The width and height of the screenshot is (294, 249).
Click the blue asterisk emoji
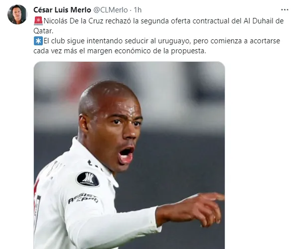[38, 41]
